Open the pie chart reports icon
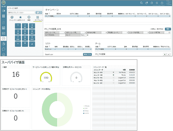This screenshot has height=131, width=173. click(3, 44)
